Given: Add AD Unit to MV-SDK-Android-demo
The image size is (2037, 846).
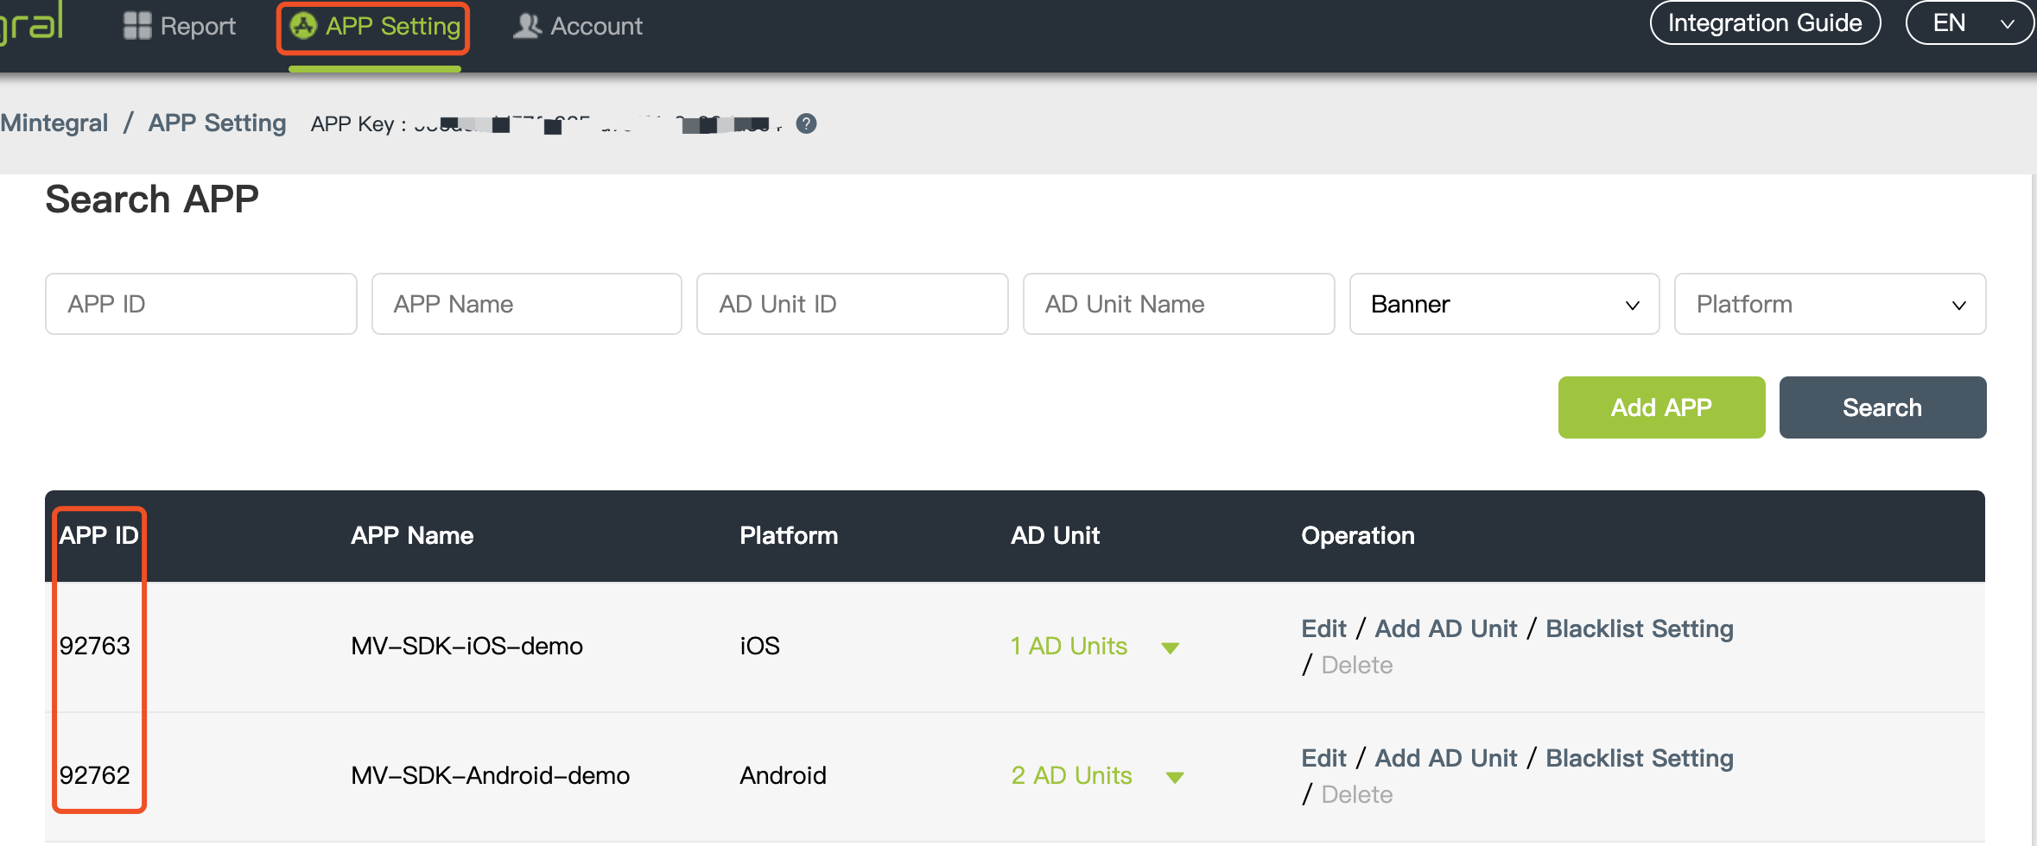Looking at the screenshot, I should click(1445, 758).
